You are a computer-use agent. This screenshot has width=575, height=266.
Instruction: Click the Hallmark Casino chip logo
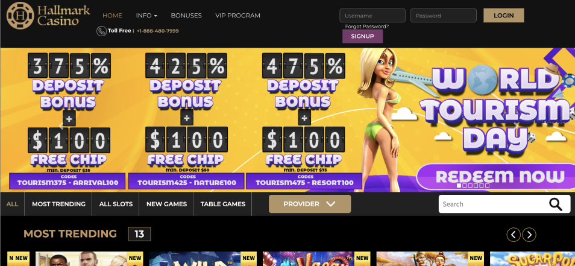pos(20,16)
